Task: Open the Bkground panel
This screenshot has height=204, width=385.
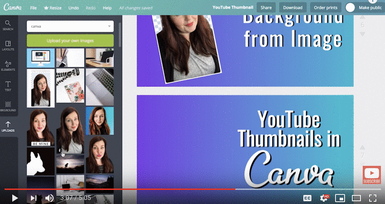Action: click(8, 106)
